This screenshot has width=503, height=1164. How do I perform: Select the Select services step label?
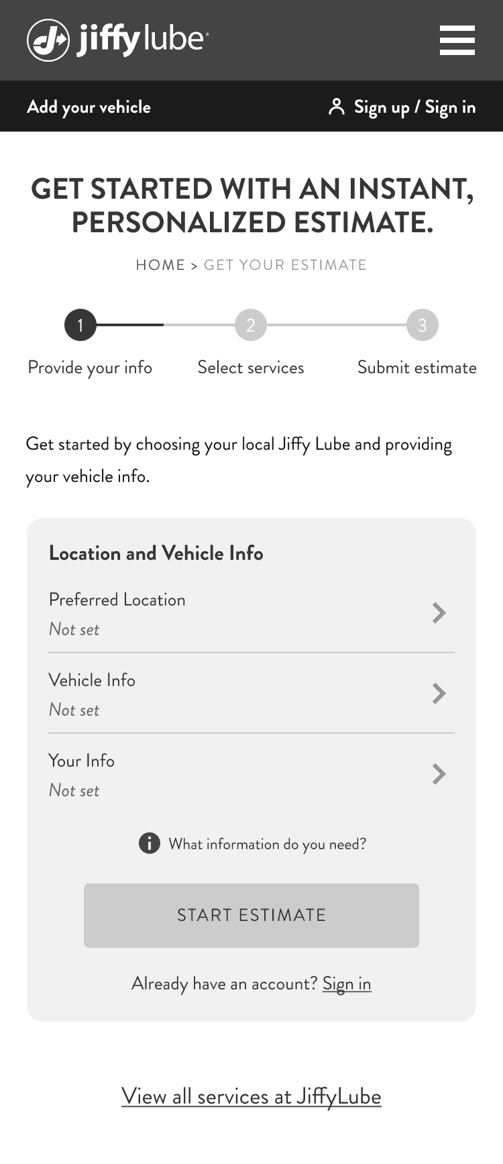point(251,367)
